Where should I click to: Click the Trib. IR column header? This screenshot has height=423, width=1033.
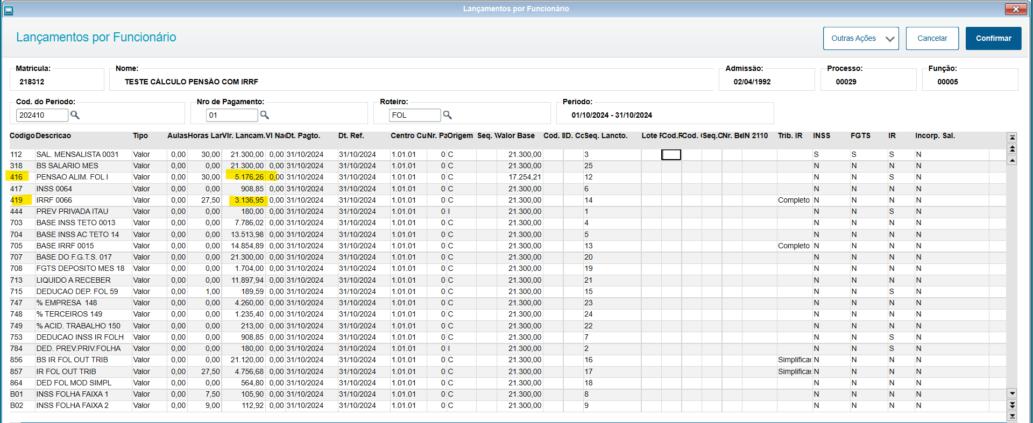click(x=790, y=135)
